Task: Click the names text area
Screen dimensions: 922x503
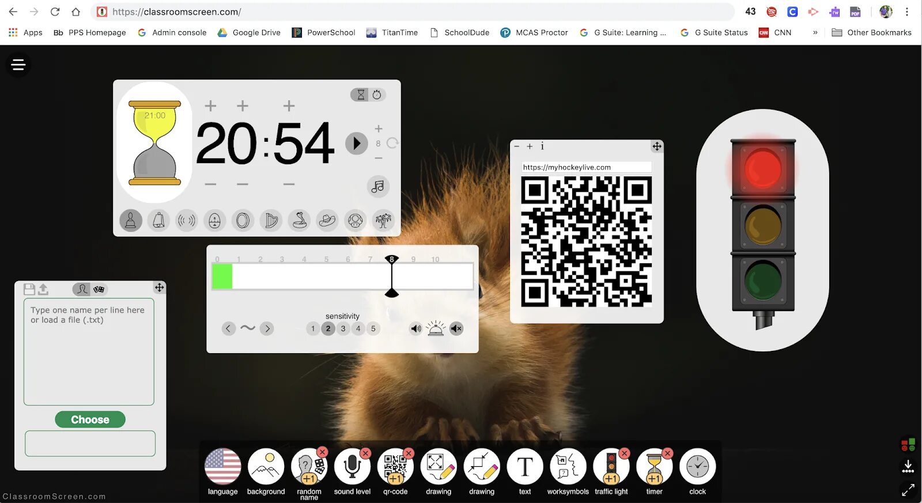Action: (89, 351)
